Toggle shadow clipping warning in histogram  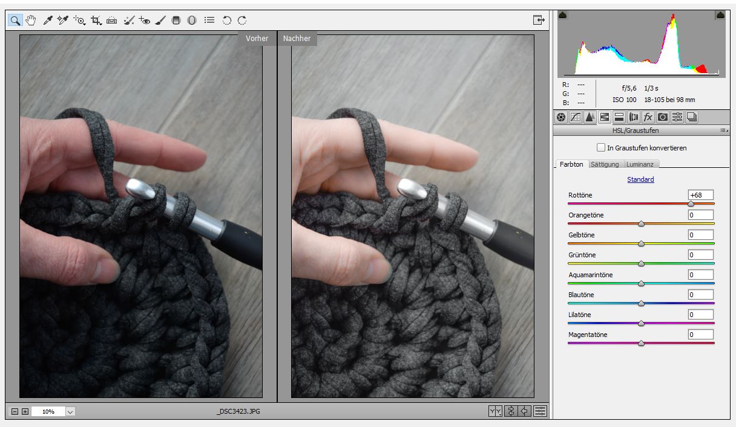click(562, 15)
